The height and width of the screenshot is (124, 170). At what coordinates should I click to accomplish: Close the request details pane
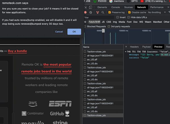coord(126,47)
